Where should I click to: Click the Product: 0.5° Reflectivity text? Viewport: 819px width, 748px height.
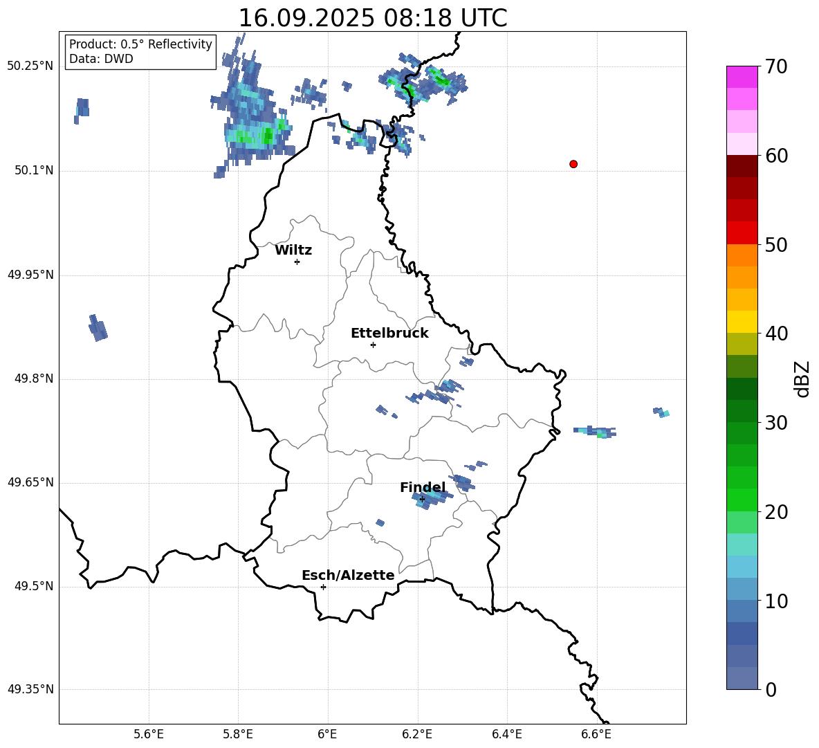tap(140, 44)
